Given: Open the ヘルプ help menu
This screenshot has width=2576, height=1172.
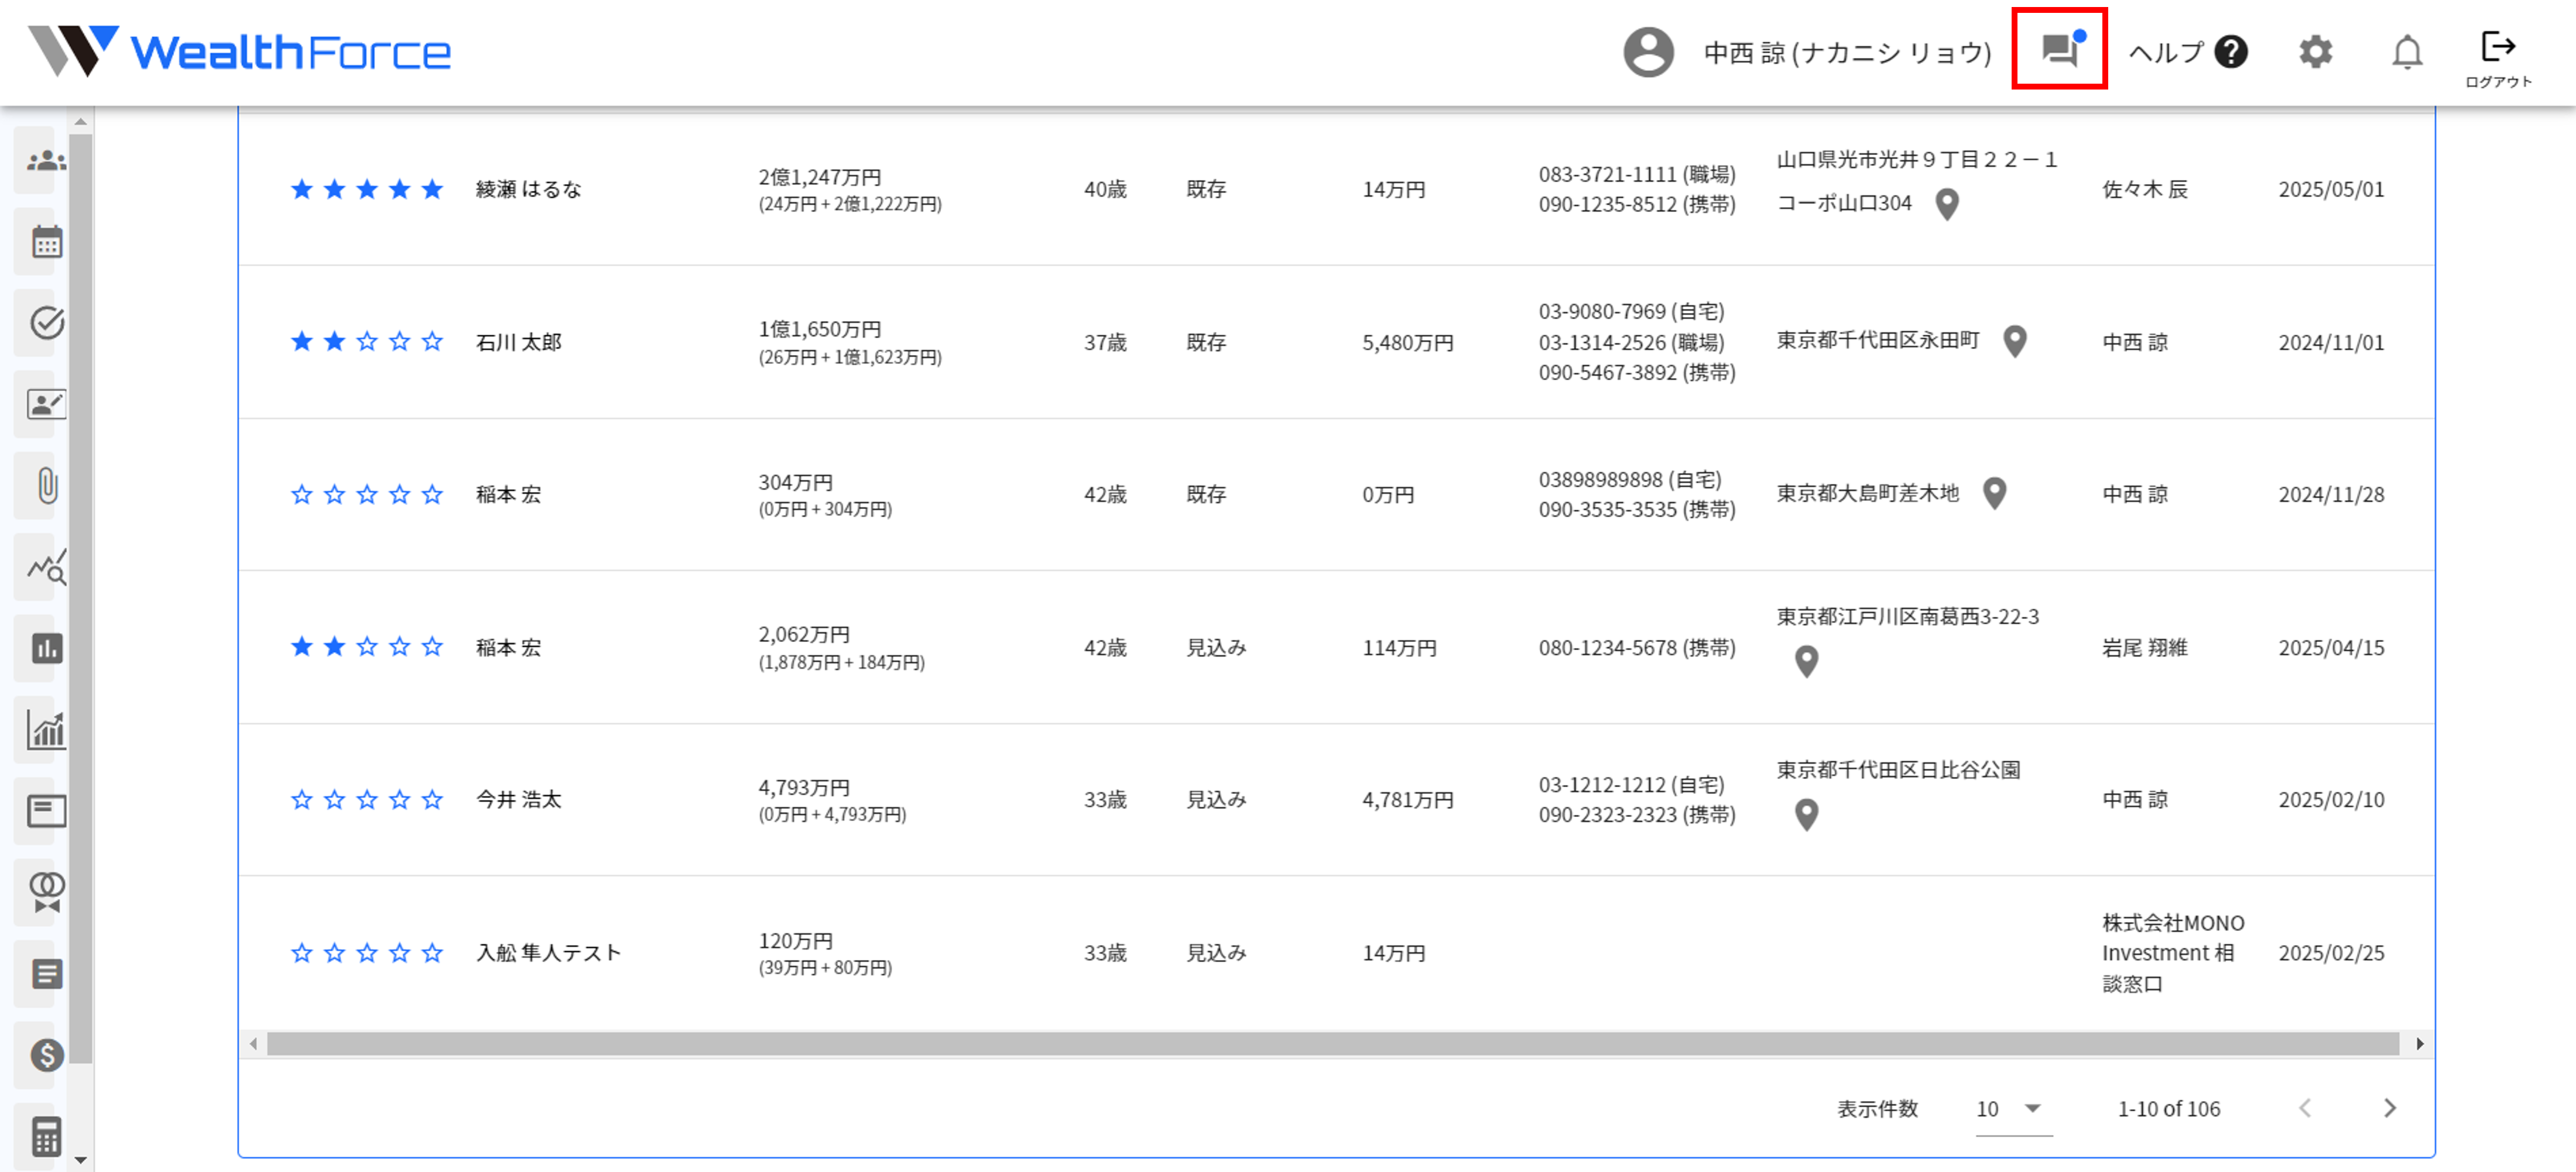Looking at the screenshot, I should [2187, 51].
